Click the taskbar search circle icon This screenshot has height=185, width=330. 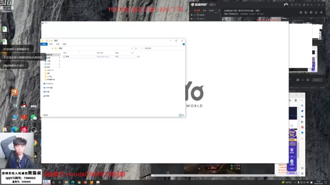click(x=54, y=182)
